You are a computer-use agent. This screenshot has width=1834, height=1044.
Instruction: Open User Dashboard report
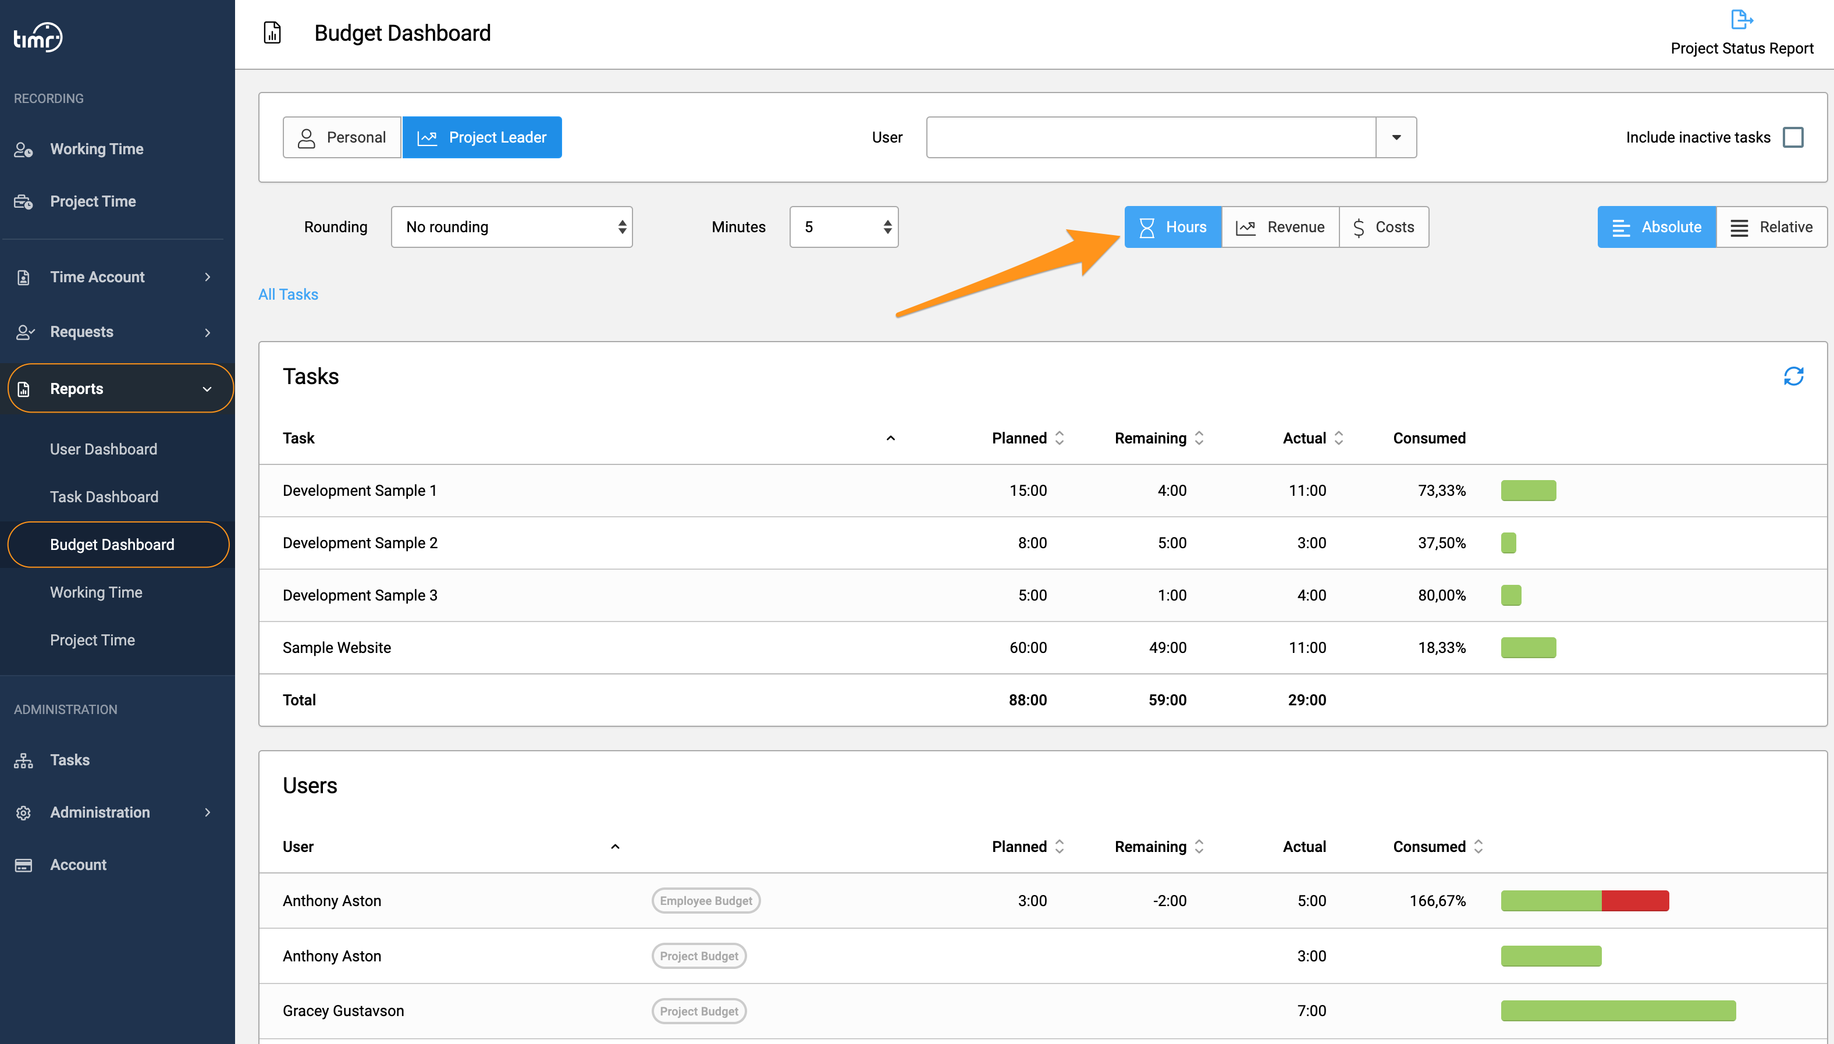[x=103, y=450]
